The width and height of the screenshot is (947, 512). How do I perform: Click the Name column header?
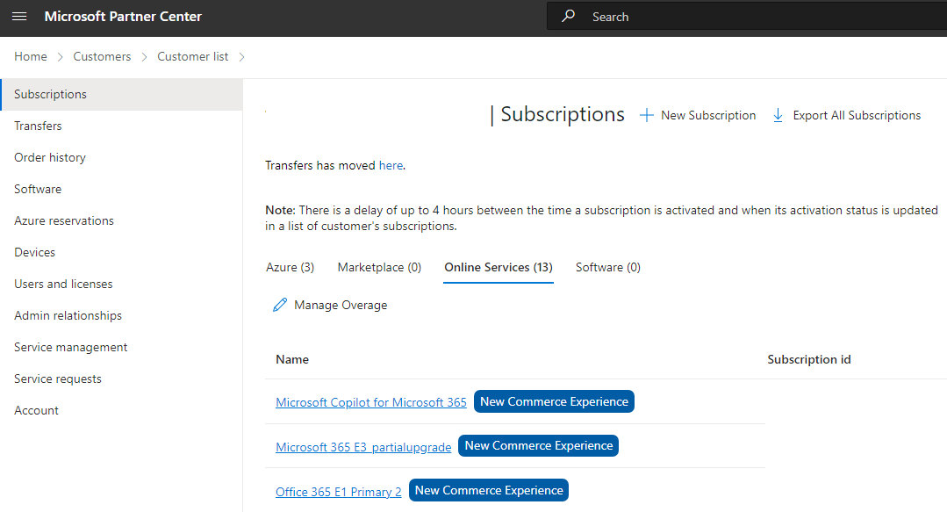point(292,359)
